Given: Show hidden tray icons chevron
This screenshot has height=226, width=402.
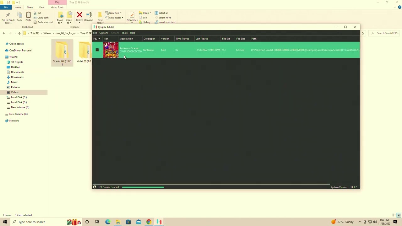Looking at the screenshot, I should click(360, 222).
